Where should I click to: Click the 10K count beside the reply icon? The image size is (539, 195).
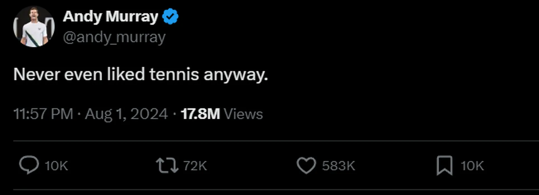pyautogui.click(x=56, y=166)
